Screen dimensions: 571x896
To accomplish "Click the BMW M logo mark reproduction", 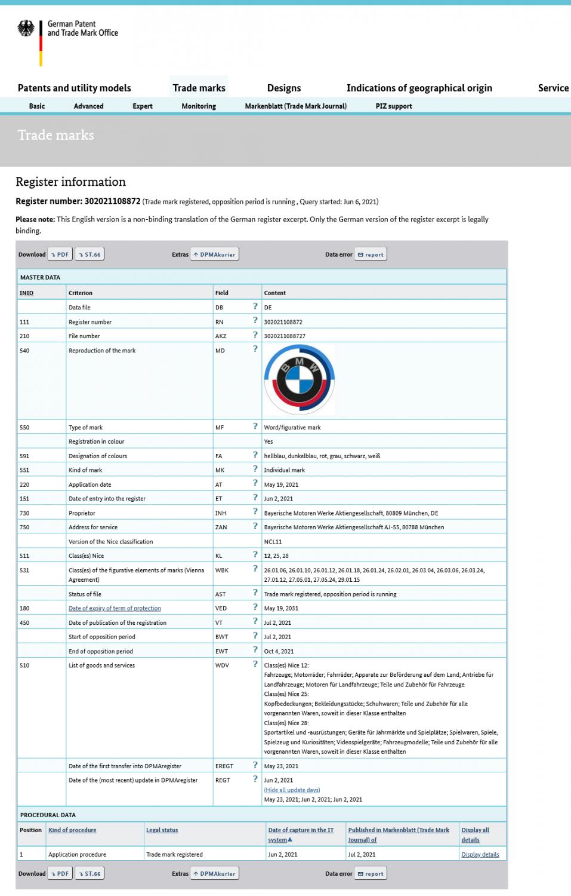I will coord(300,380).
